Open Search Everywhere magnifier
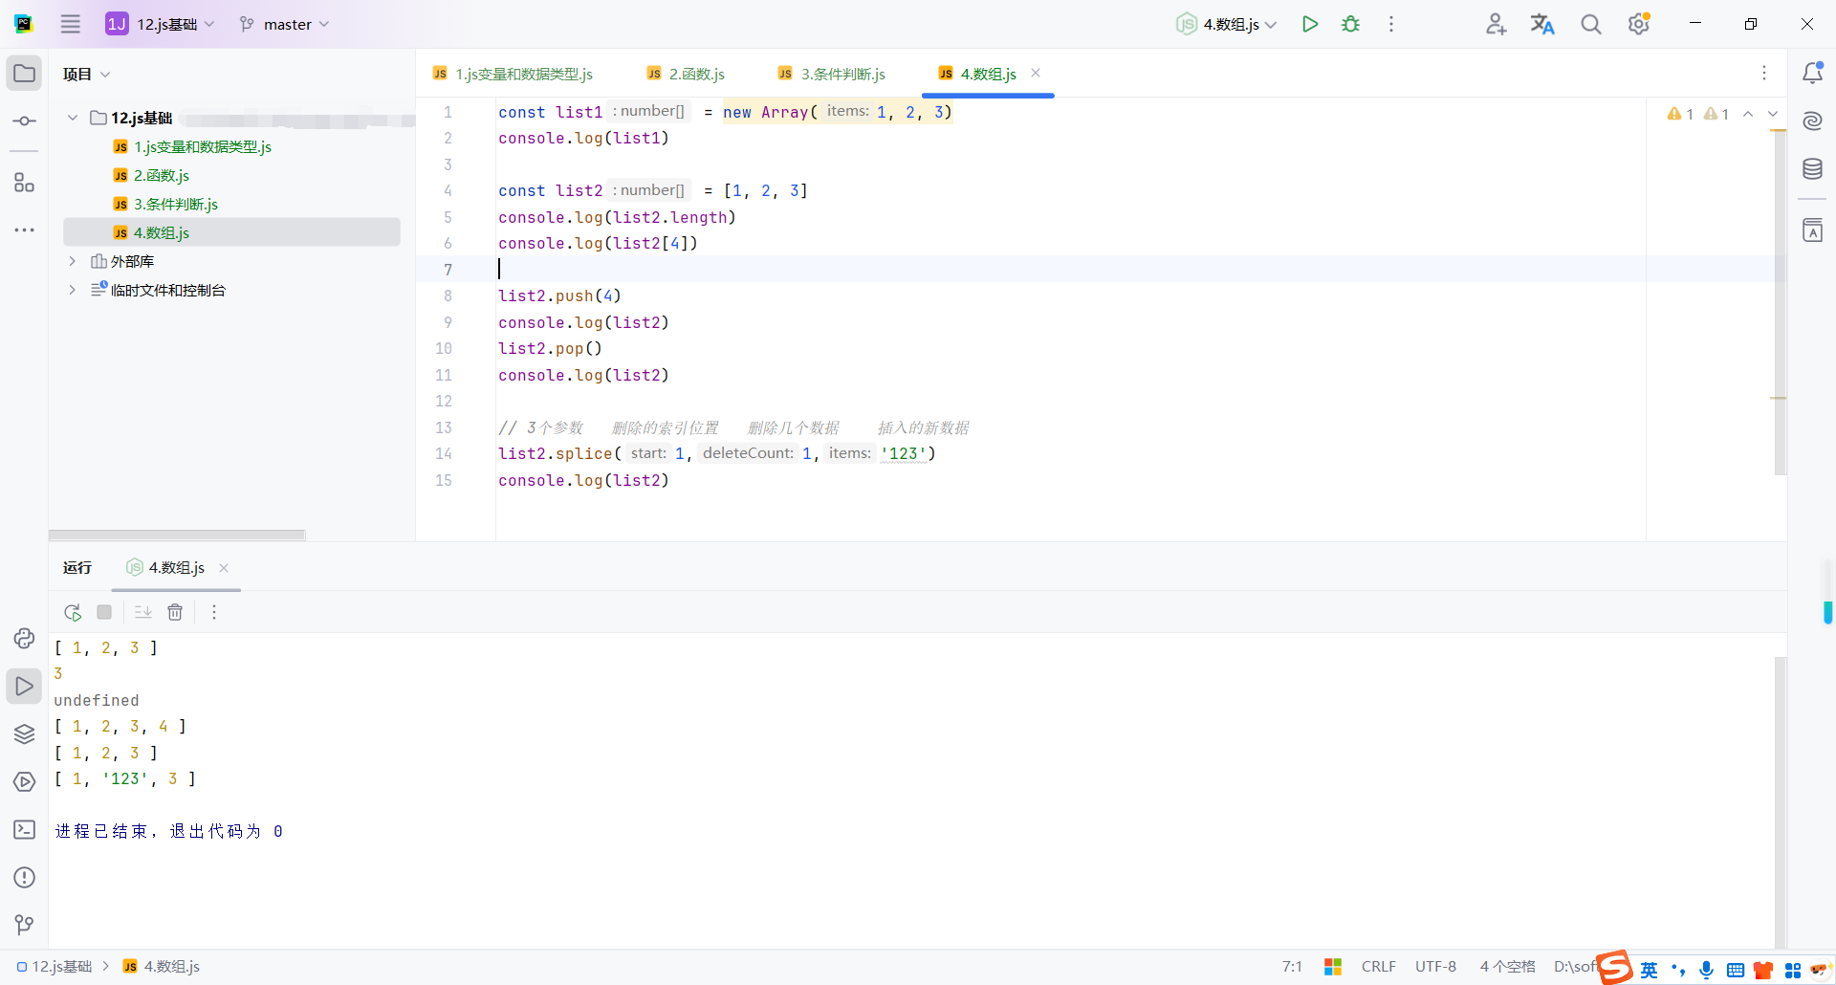This screenshot has width=1836, height=985. pos(1590,24)
